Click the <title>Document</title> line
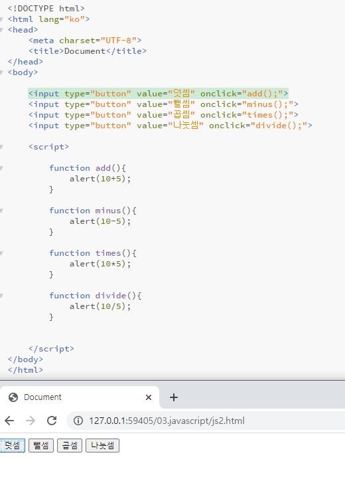Image resolution: width=345 pixels, height=501 pixels. pyautogui.click(x=88, y=50)
